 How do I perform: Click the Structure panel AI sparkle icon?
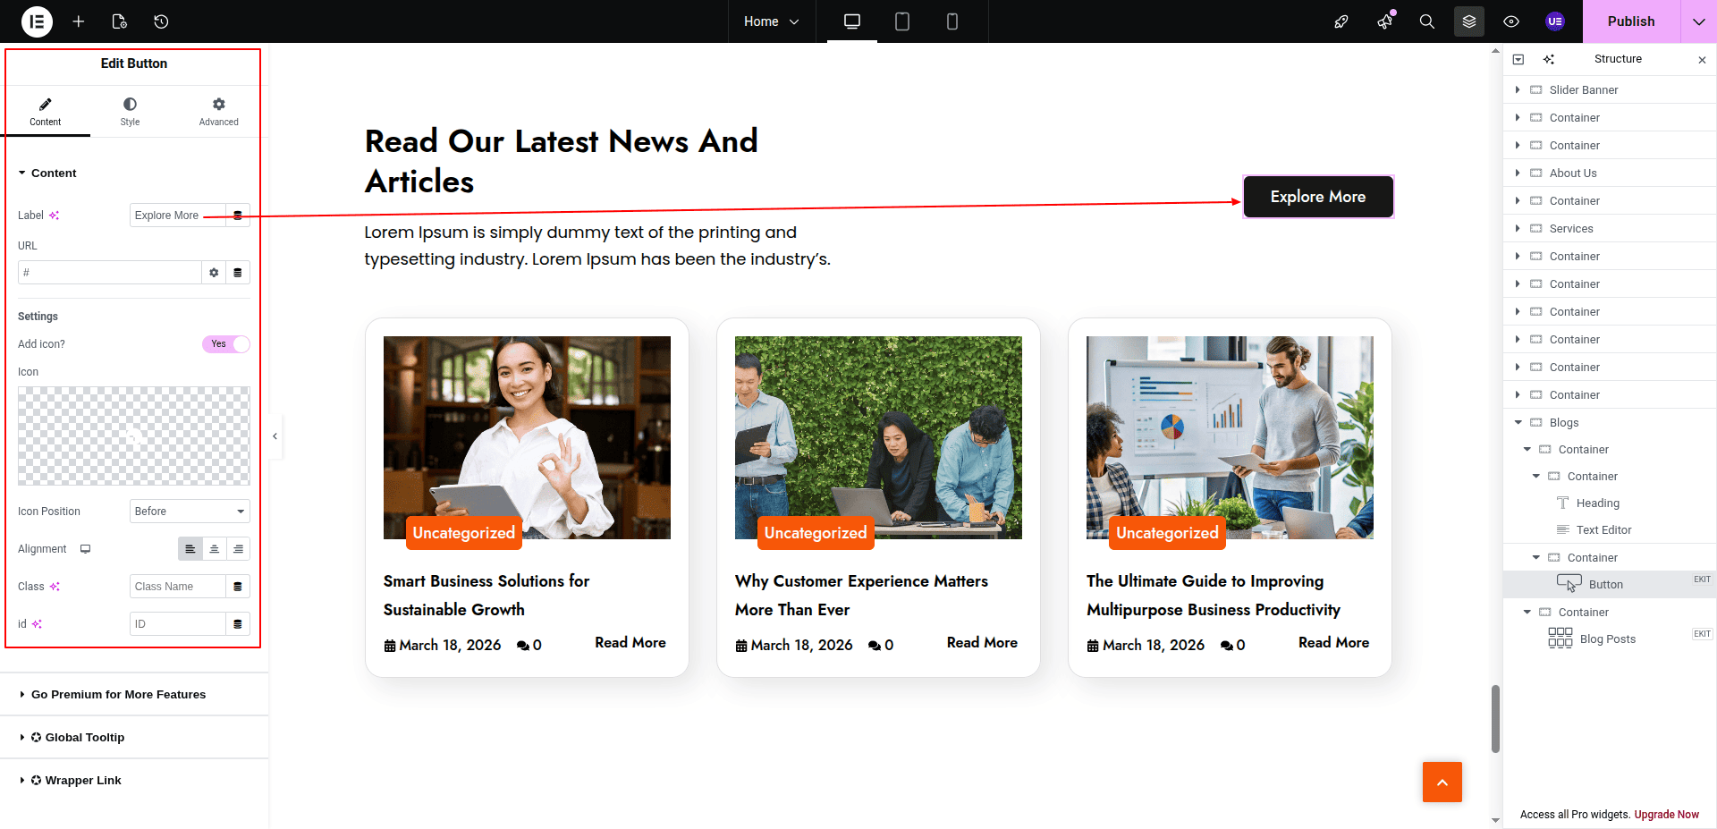(x=1549, y=59)
